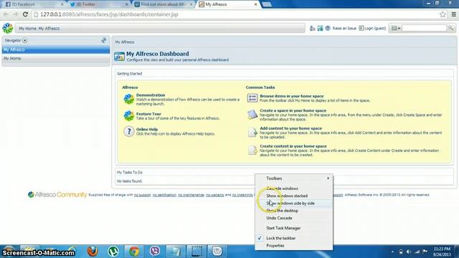
Task: Click the volume icon in system tray
Action: point(409,252)
